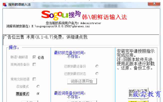Check the 常用交际短语 checkbox

click(x=34, y=79)
